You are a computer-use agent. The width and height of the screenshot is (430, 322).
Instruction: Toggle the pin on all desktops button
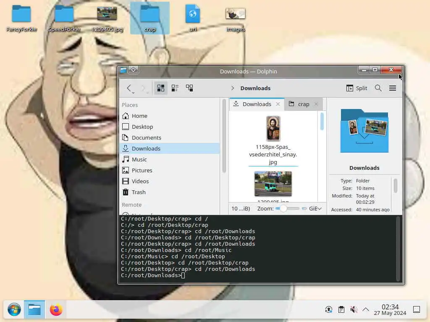tap(134, 70)
